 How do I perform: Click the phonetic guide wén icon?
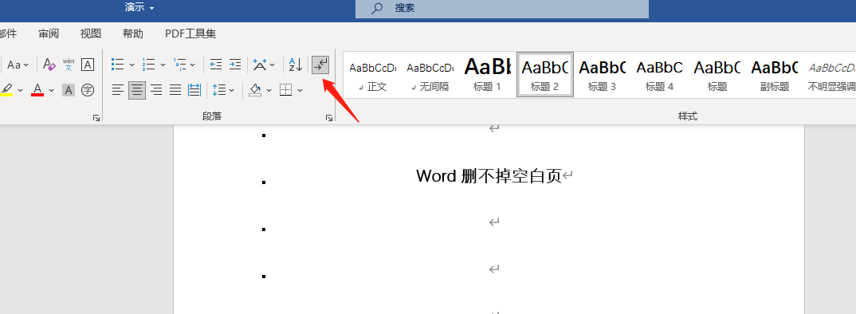(69, 65)
